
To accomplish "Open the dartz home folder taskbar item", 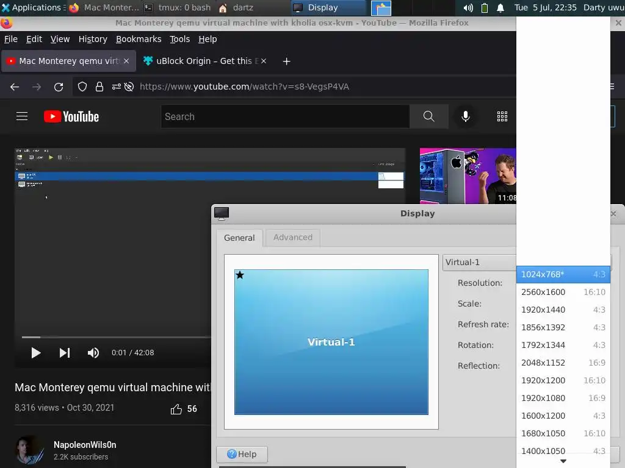I will tap(236, 7).
